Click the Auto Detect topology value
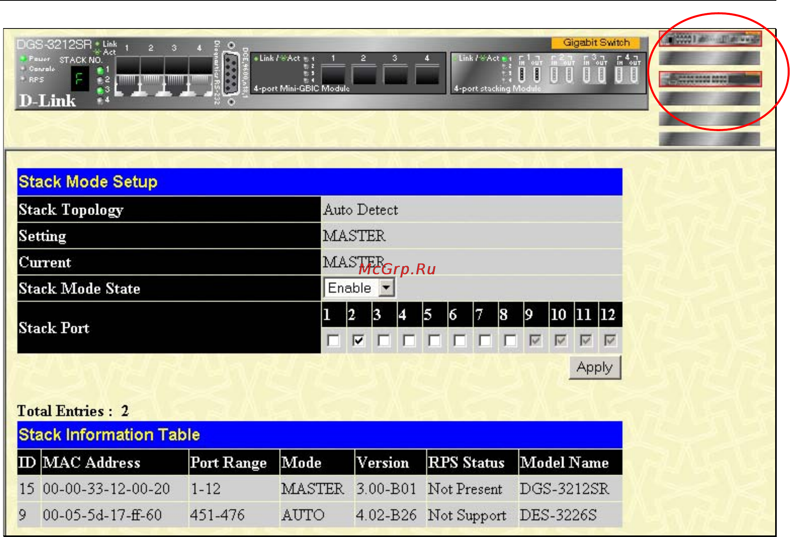 (x=361, y=210)
